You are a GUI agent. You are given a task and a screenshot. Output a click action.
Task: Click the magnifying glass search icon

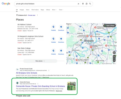point(90,4)
